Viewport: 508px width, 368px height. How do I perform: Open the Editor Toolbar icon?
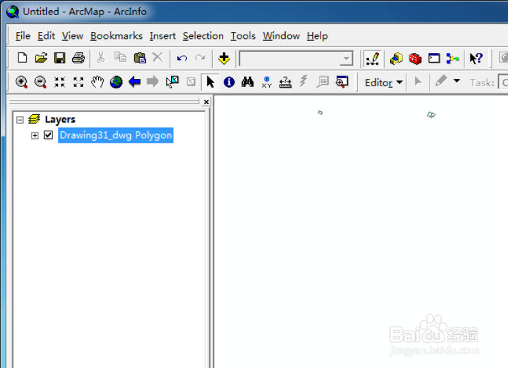click(x=372, y=58)
